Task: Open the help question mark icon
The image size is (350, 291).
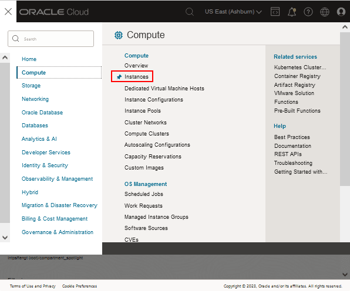Action: pos(308,12)
